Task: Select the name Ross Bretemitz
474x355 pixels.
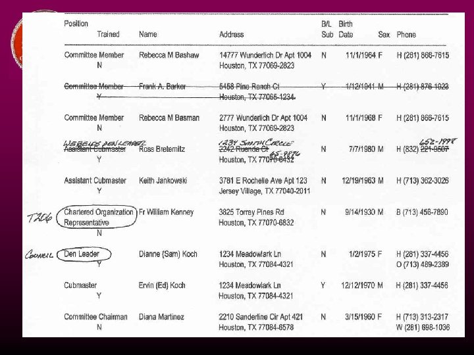Action: pos(162,149)
